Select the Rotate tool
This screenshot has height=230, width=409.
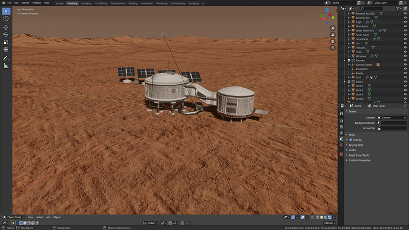(x=6, y=34)
